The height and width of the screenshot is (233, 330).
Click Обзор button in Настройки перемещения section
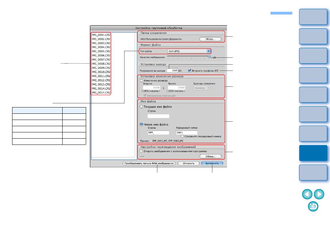tap(210, 157)
